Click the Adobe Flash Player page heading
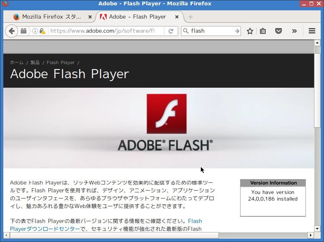The height and width of the screenshot is (242, 324). pos(69,74)
